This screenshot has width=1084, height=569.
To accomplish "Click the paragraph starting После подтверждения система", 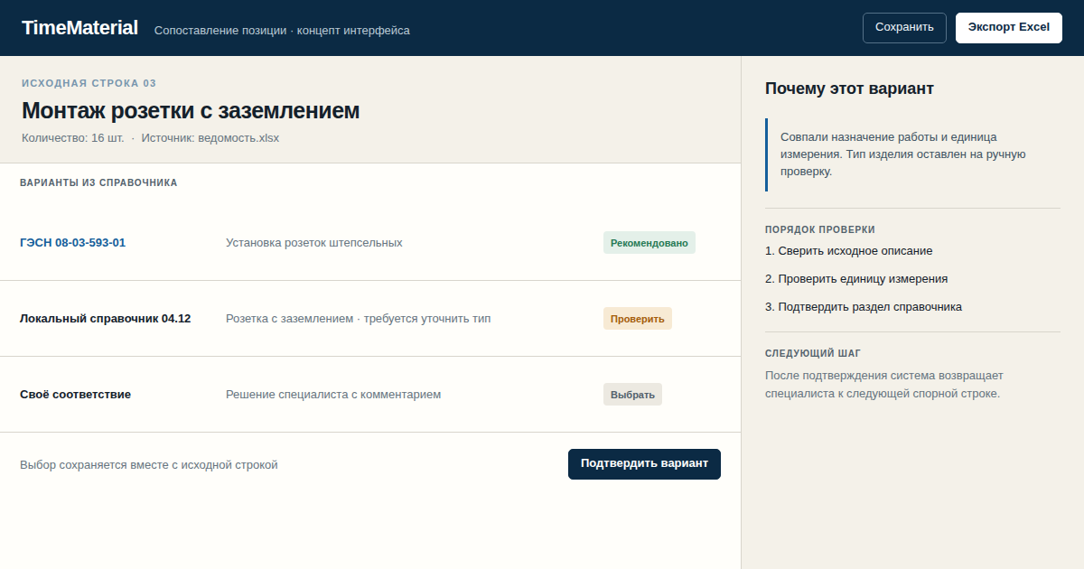I will click(884, 385).
